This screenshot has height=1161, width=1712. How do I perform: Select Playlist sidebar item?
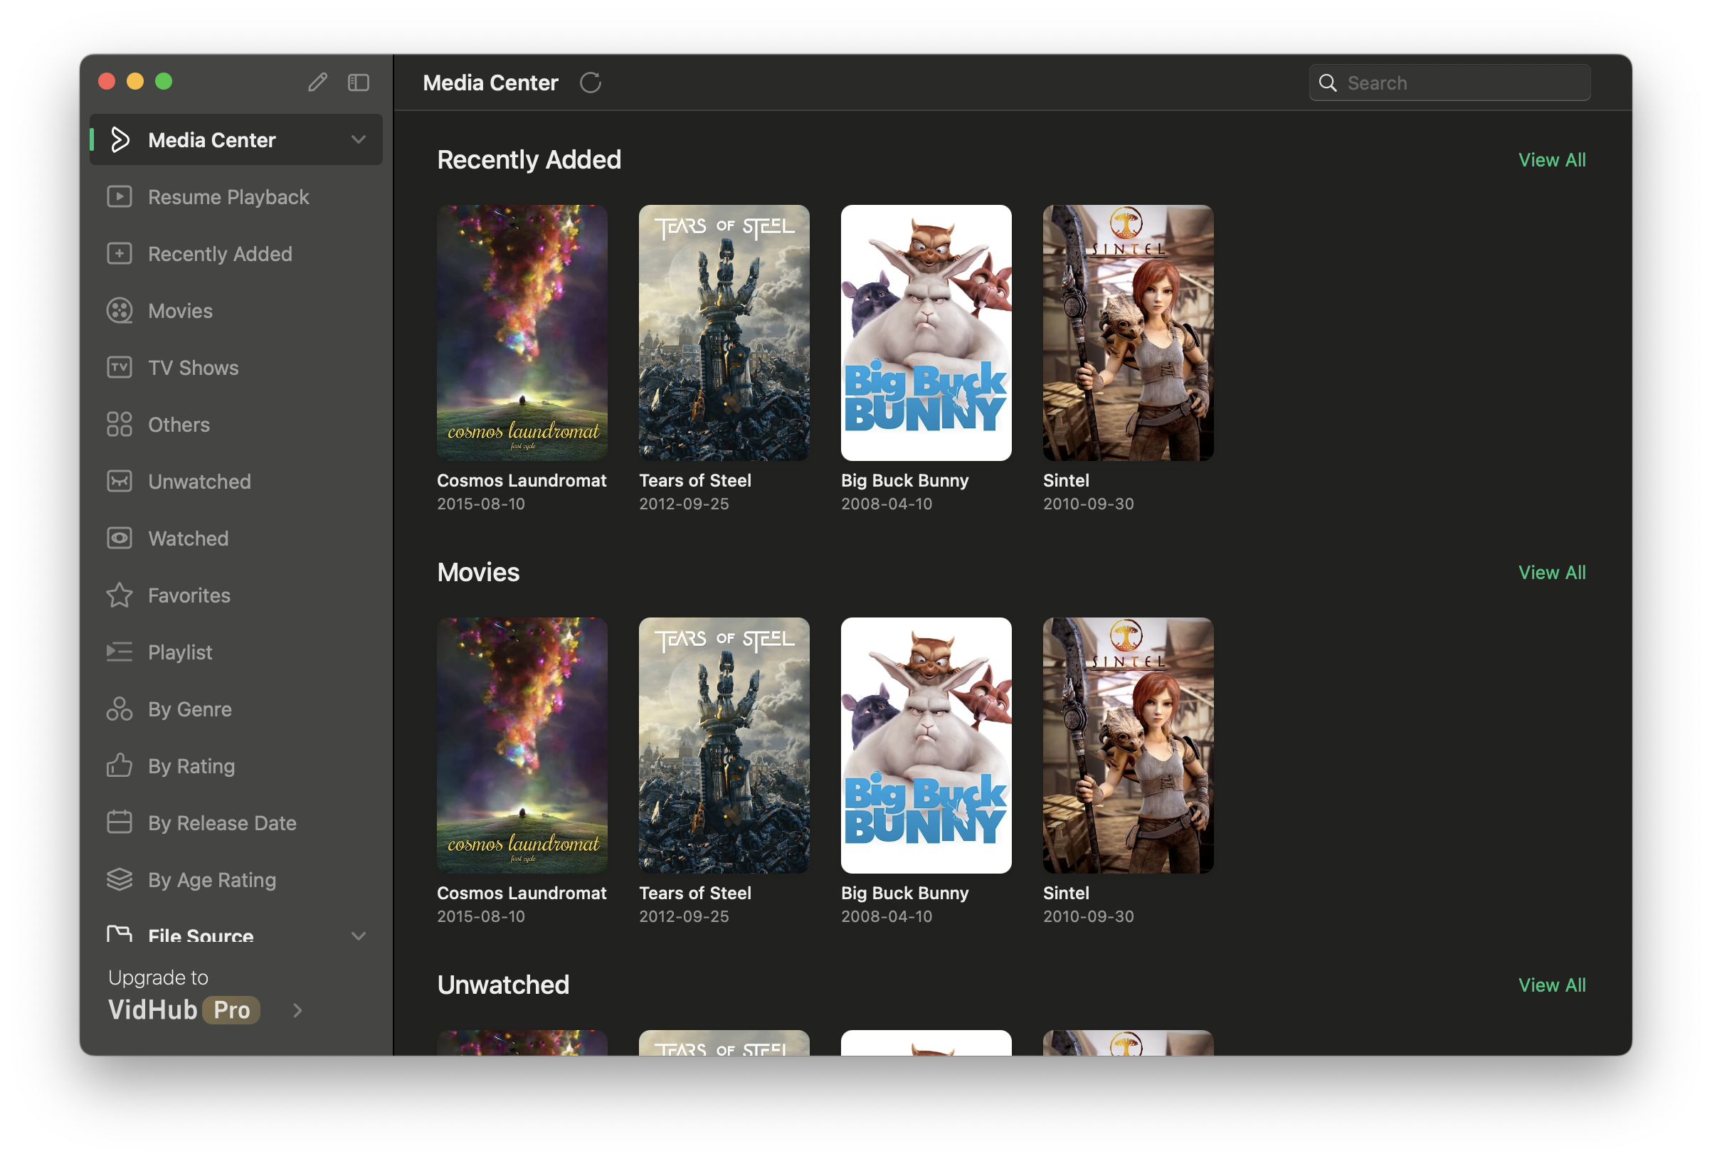click(236, 652)
